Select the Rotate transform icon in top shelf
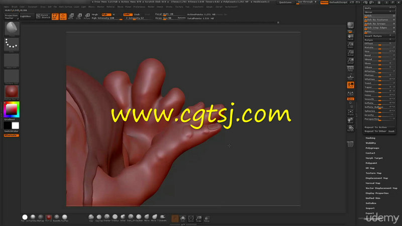 click(x=87, y=17)
